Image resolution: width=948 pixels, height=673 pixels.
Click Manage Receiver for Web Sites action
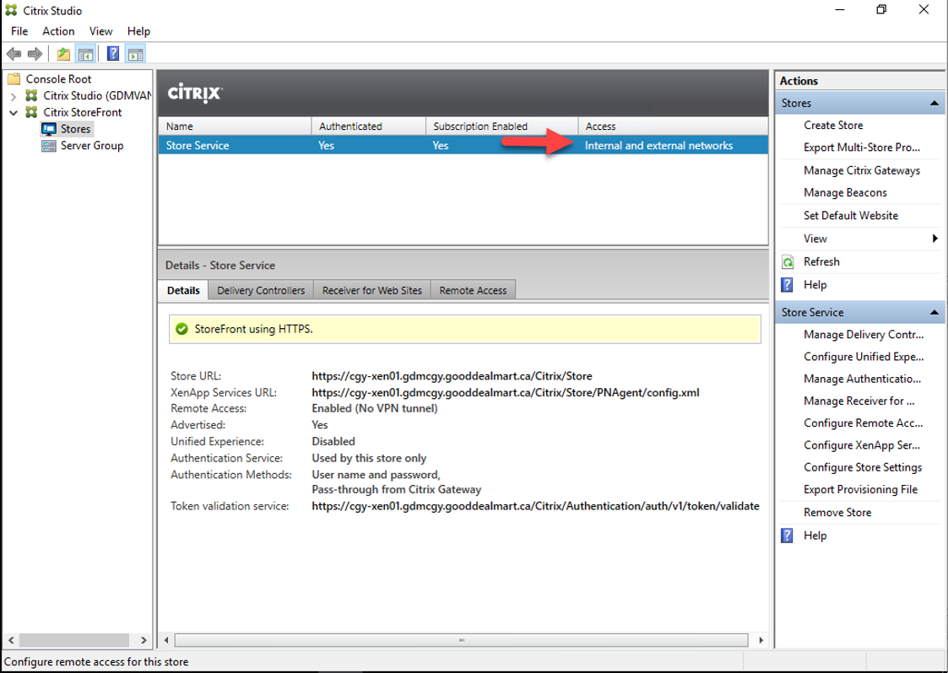(859, 401)
